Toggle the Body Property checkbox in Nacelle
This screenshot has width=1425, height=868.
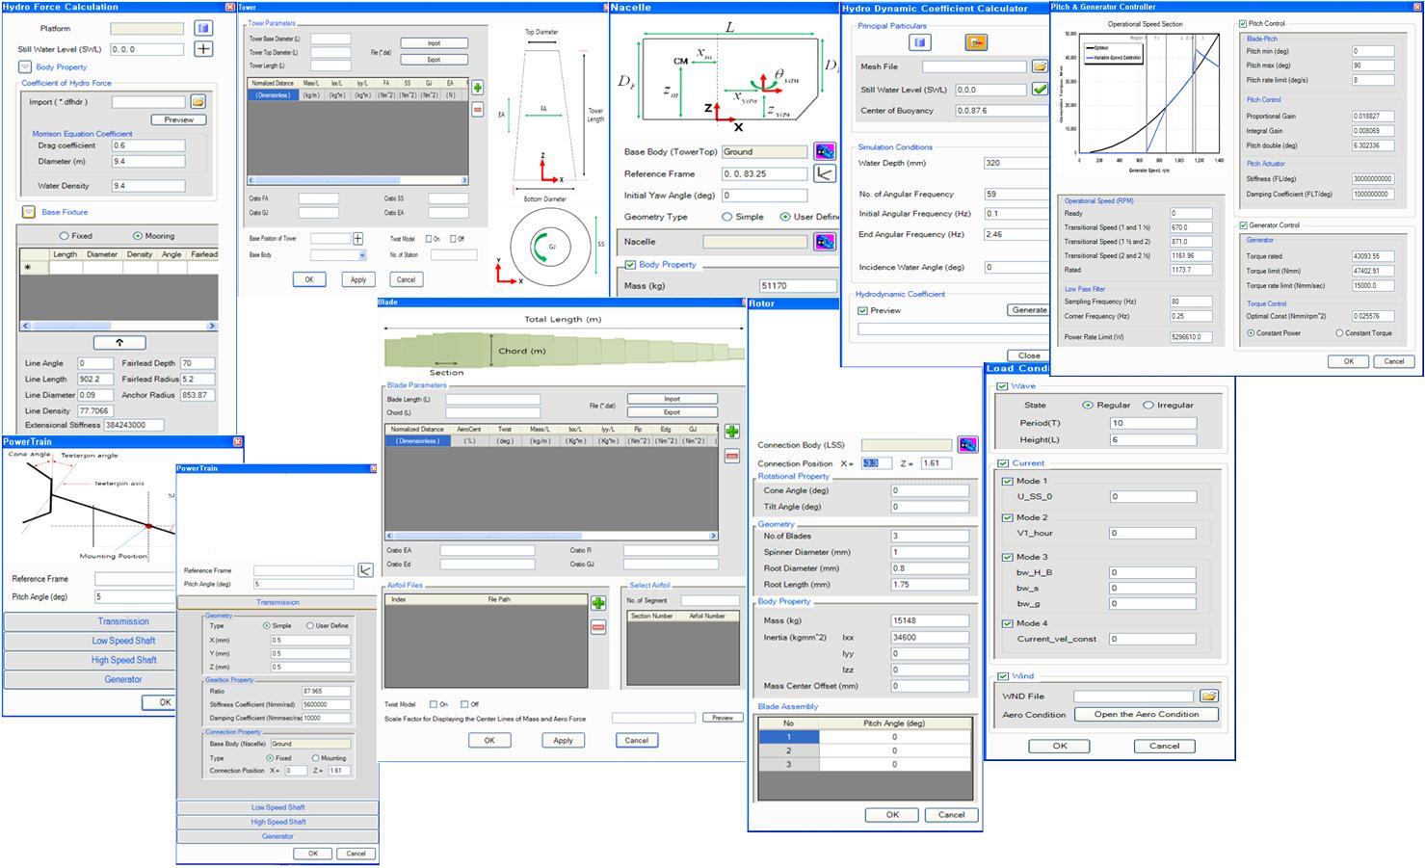tap(630, 264)
